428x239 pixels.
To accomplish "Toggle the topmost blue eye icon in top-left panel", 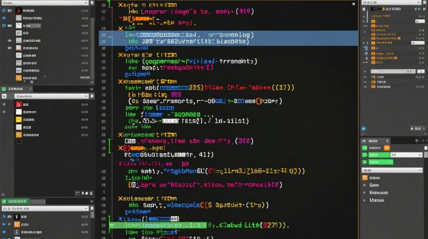I will click(4, 11).
